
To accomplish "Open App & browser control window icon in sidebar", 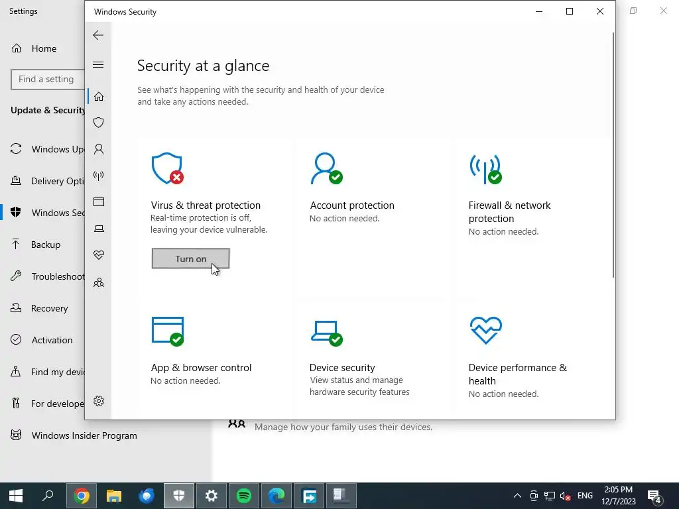I will [x=99, y=201].
